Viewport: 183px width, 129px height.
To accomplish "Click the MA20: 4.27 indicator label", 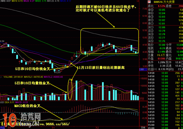I will click(29, 1).
